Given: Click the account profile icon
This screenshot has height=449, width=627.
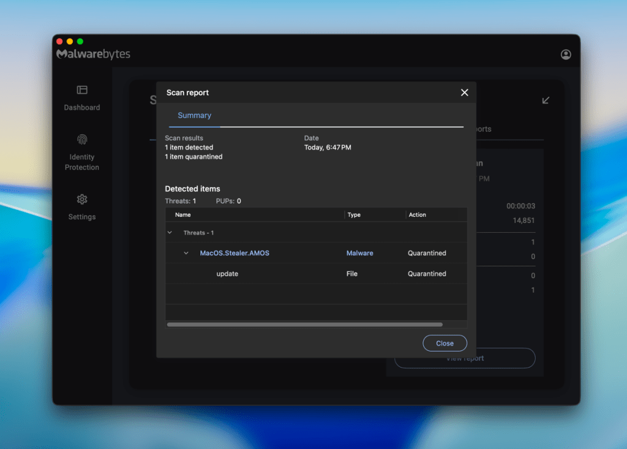Looking at the screenshot, I should point(566,54).
